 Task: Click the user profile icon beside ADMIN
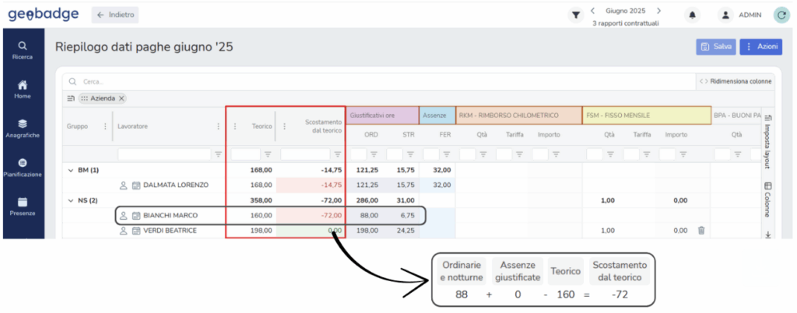tap(726, 16)
